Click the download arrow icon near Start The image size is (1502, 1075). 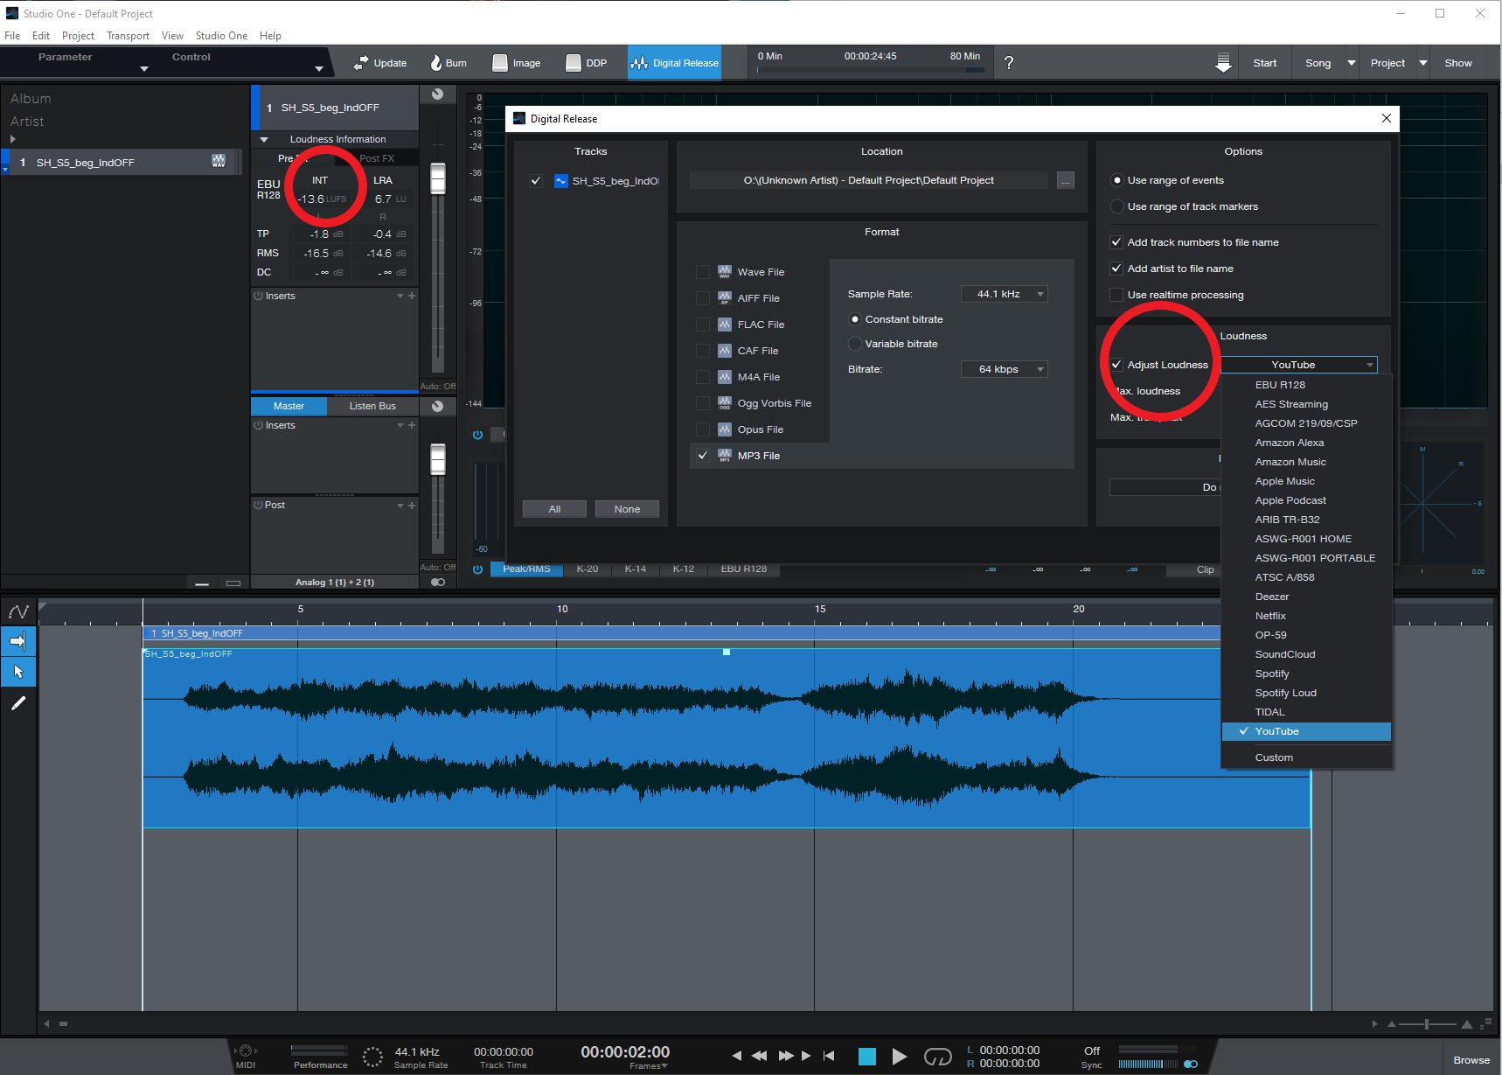pos(1223,63)
